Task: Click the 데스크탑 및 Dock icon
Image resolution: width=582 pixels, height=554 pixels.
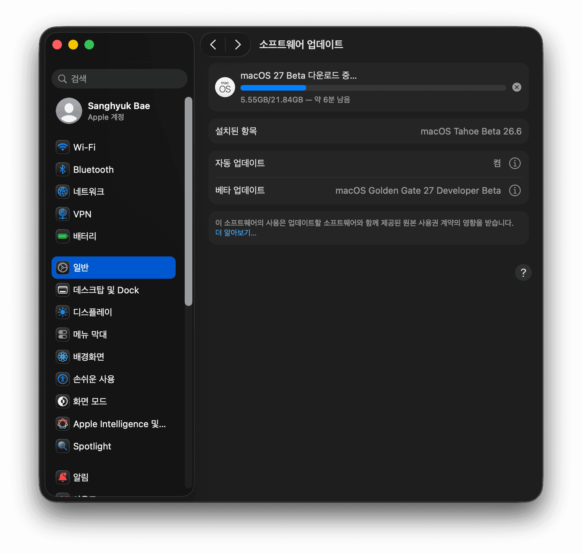Action: coord(63,290)
